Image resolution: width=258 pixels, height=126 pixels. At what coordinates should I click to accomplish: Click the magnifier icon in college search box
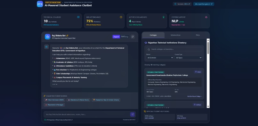(149, 49)
